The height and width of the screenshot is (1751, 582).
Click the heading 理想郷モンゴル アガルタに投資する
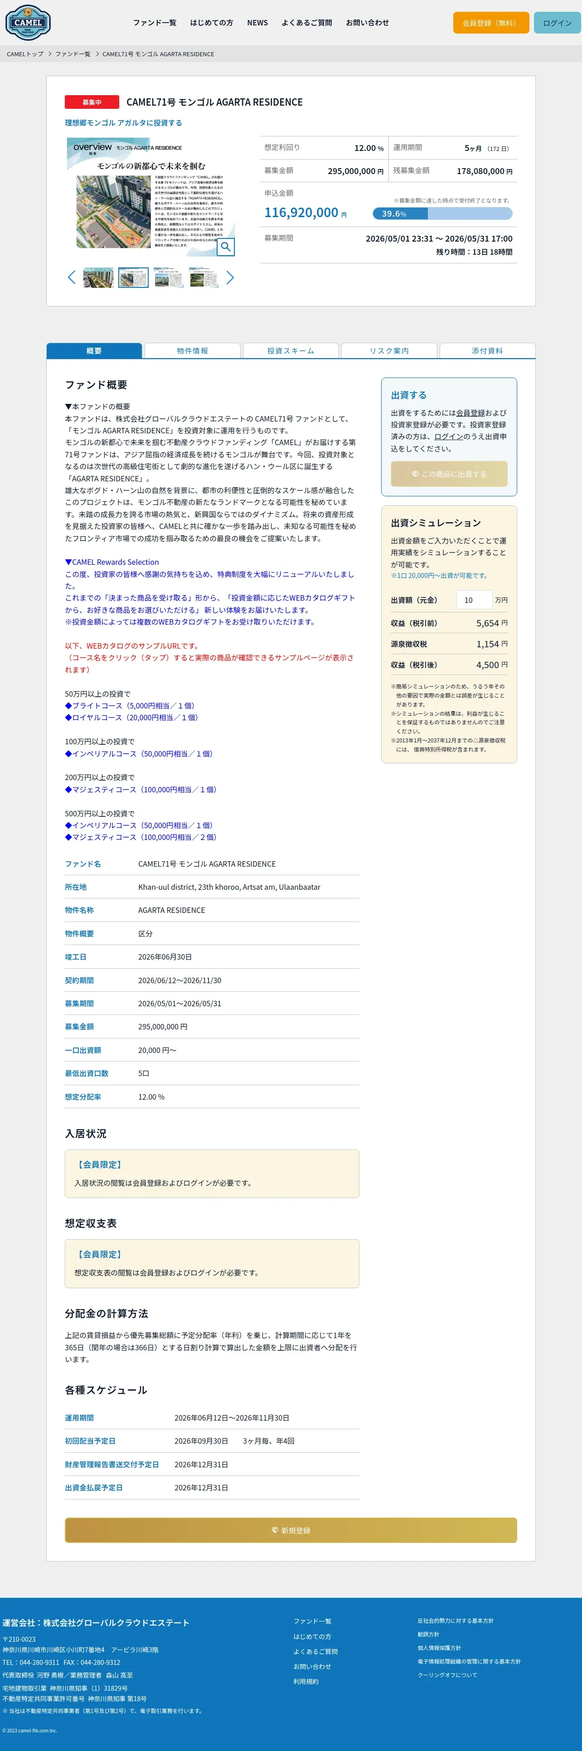pos(124,123)
